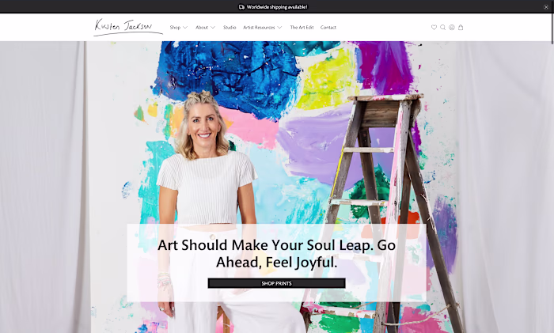Image resolution: width=554 pixels, height=333 pixels.
Task: Go to the Contact page
Action: (328, 27)
